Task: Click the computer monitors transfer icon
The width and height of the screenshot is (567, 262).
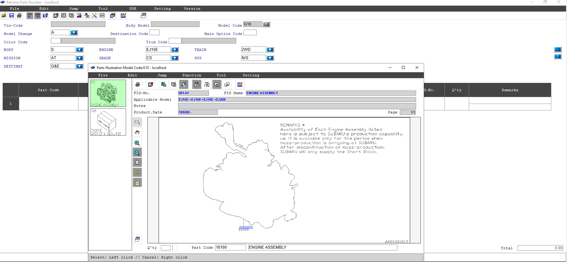Action: pos(163,84)
